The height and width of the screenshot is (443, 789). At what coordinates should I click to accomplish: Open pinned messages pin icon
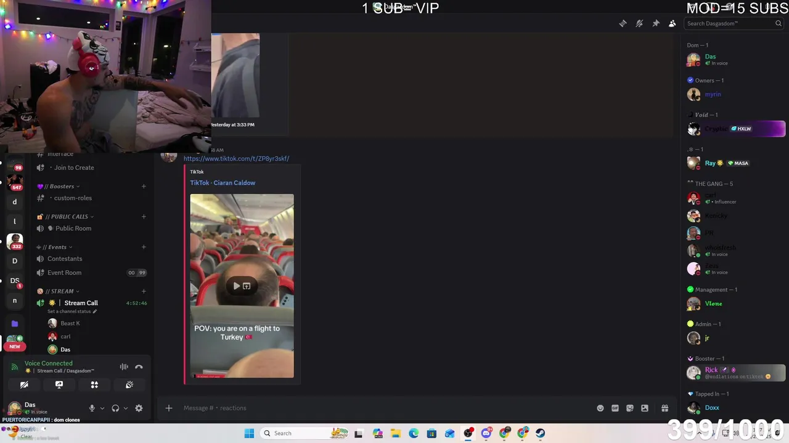click(656, 23)
